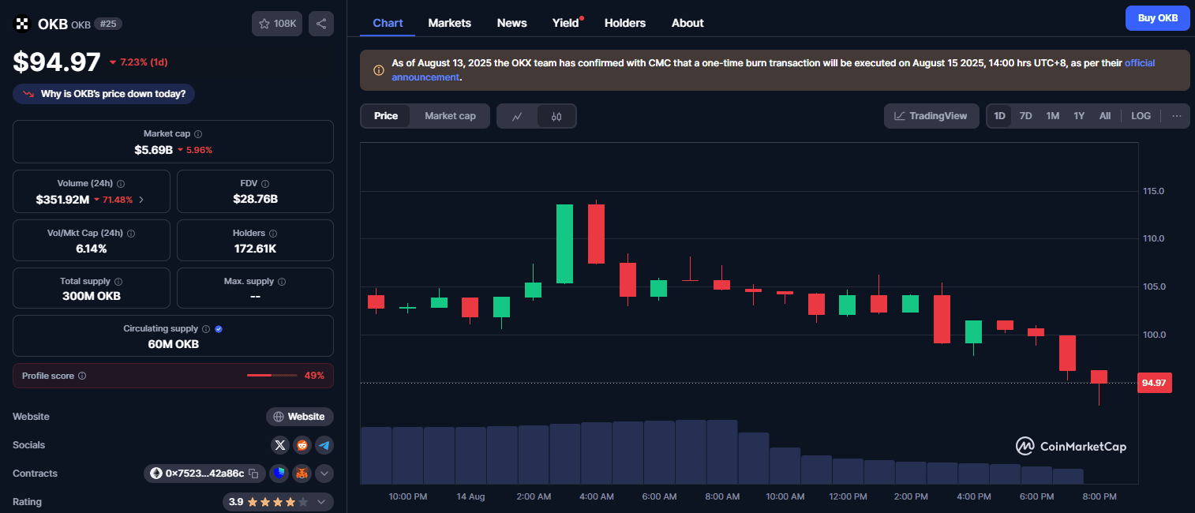
Task: Toggle LOG scale on the chart
Action: [1141, 116]
